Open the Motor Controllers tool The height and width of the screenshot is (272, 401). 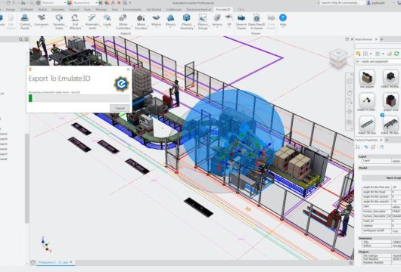[123, 21]
